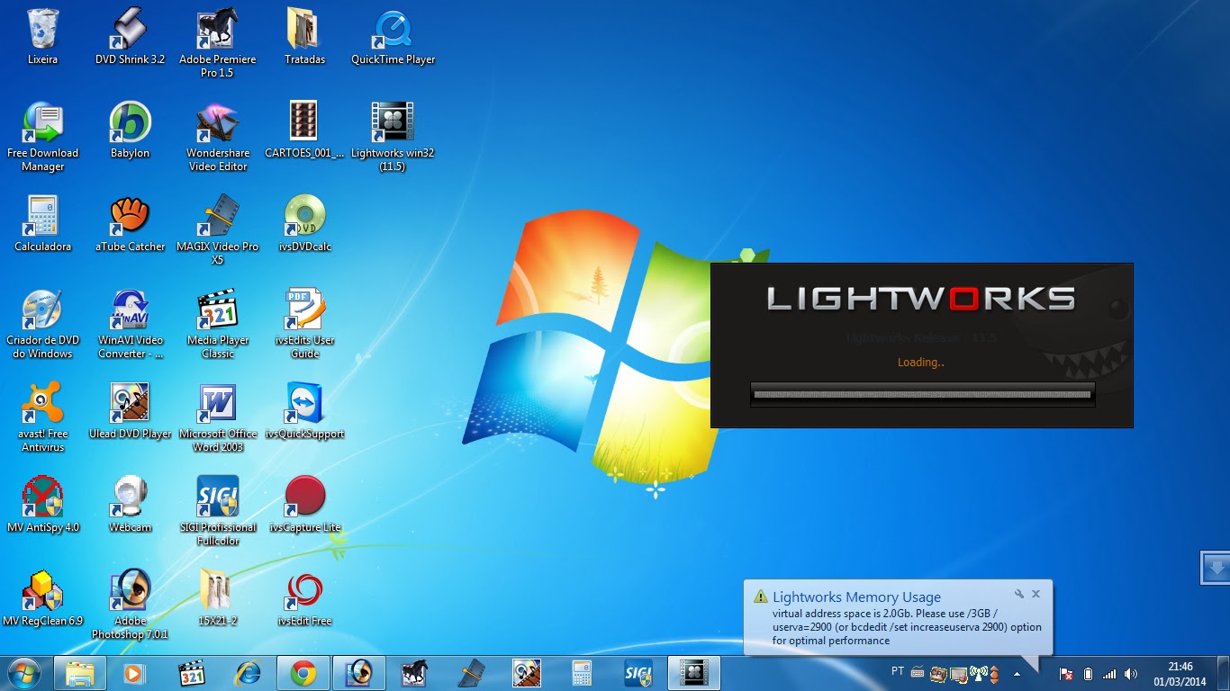Show hidden system tray icons
The image size is (1230, 691).
pyautogui.click(x=1017, y=673)
